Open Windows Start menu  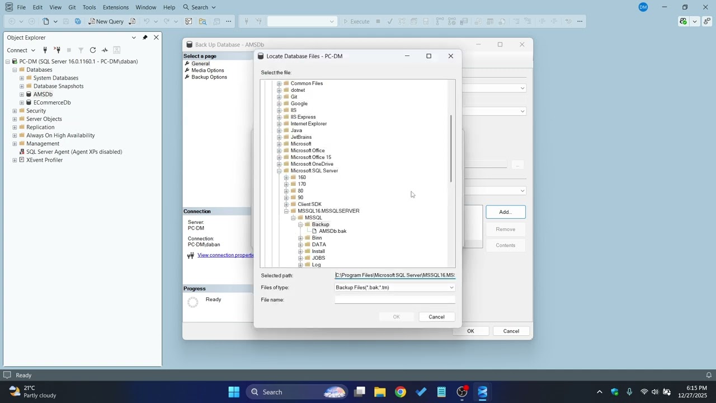[x=234, y=392]
